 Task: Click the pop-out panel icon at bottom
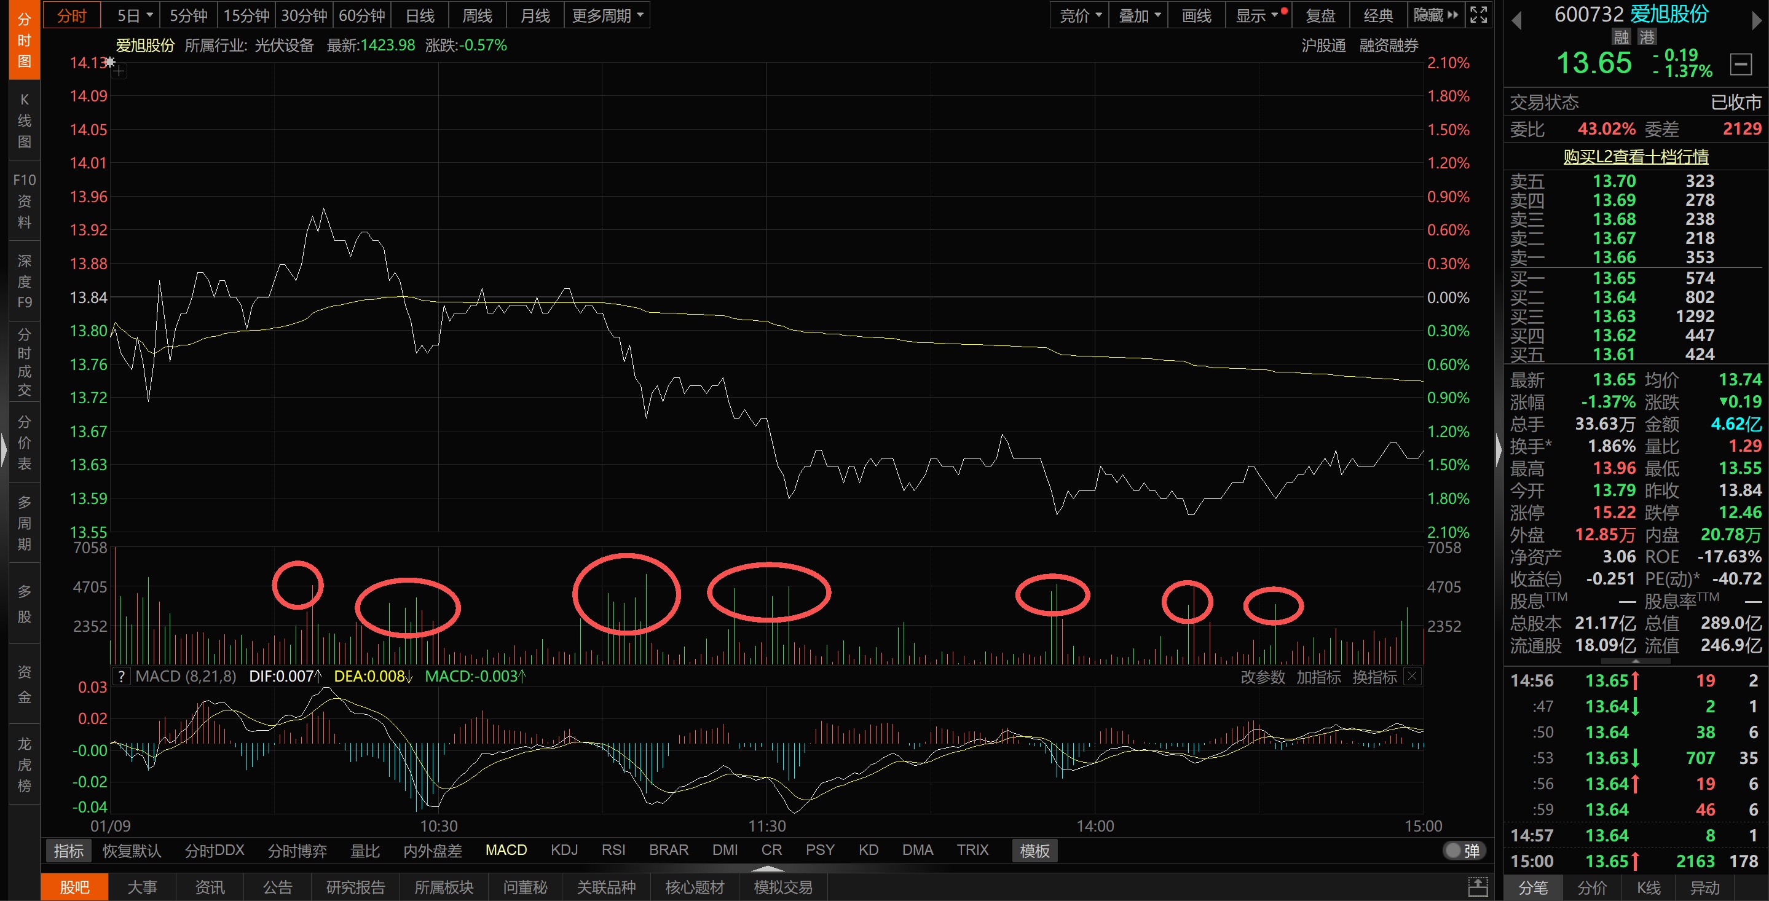click(1478, 886)
